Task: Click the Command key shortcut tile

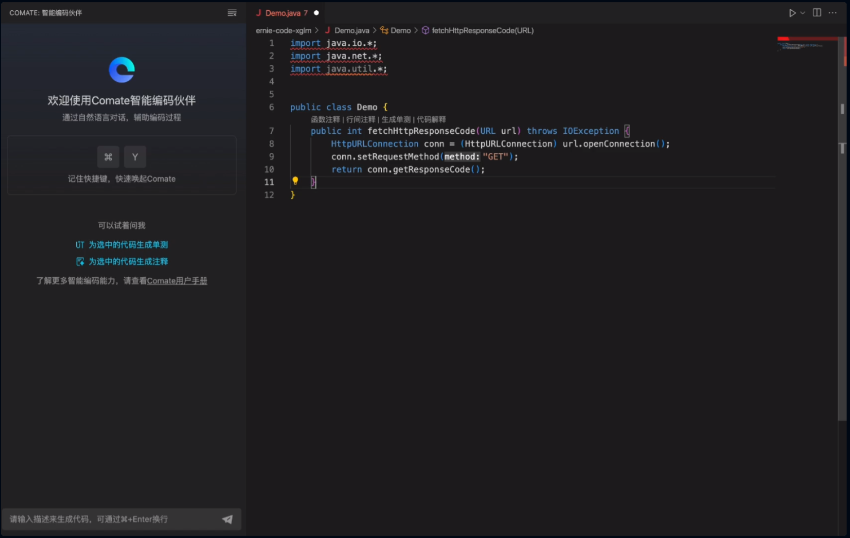Action: (x=108, y=157)
